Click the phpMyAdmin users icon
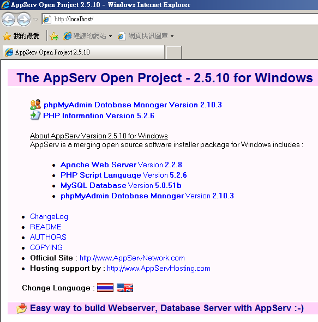 (35, 105)
